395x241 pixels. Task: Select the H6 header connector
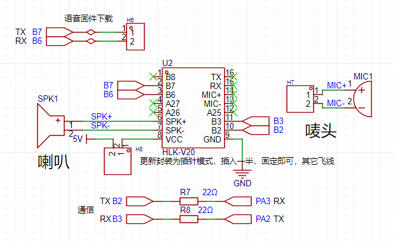pos(135,37)
